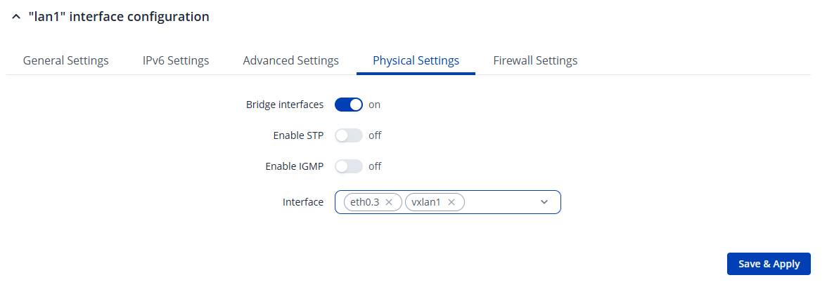Go to the Advanced Settings tab

pos(291,60)
